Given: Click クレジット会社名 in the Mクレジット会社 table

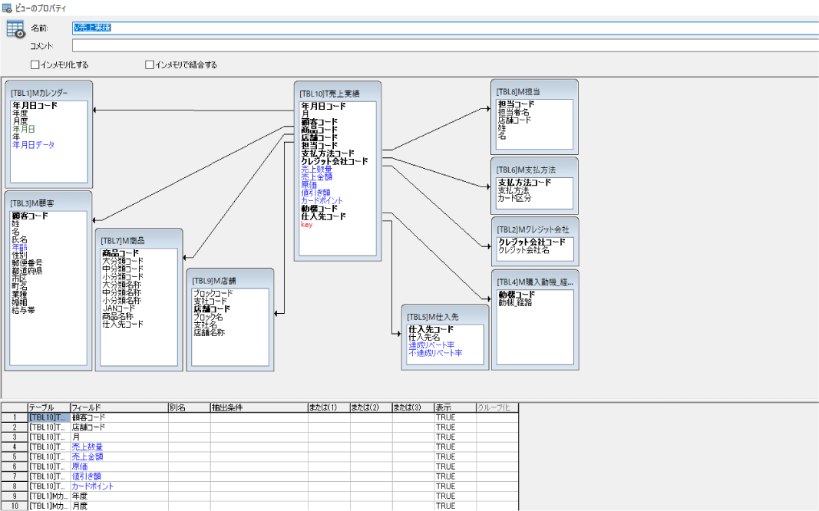Looking at the screenshot, I should pos(523,250).
